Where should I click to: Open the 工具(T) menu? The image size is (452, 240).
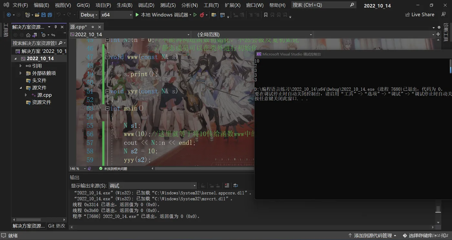[211, 5]
